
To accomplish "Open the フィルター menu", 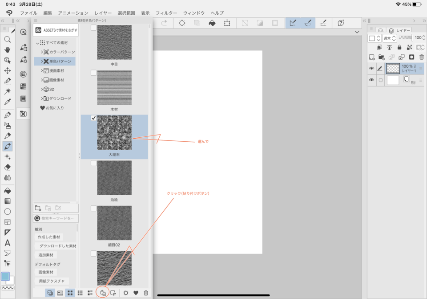I will (x=166, y=13).
